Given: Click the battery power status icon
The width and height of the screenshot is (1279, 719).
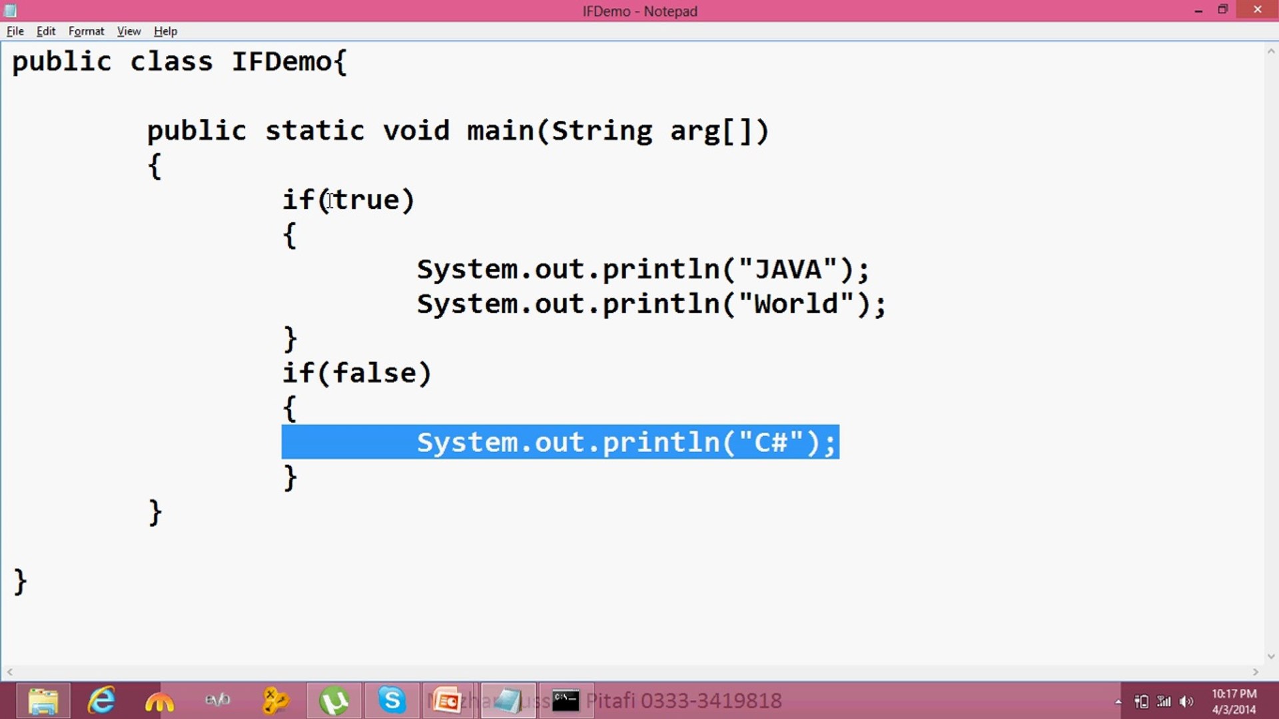Looking at the screenshot, I should click(1140, 701).
